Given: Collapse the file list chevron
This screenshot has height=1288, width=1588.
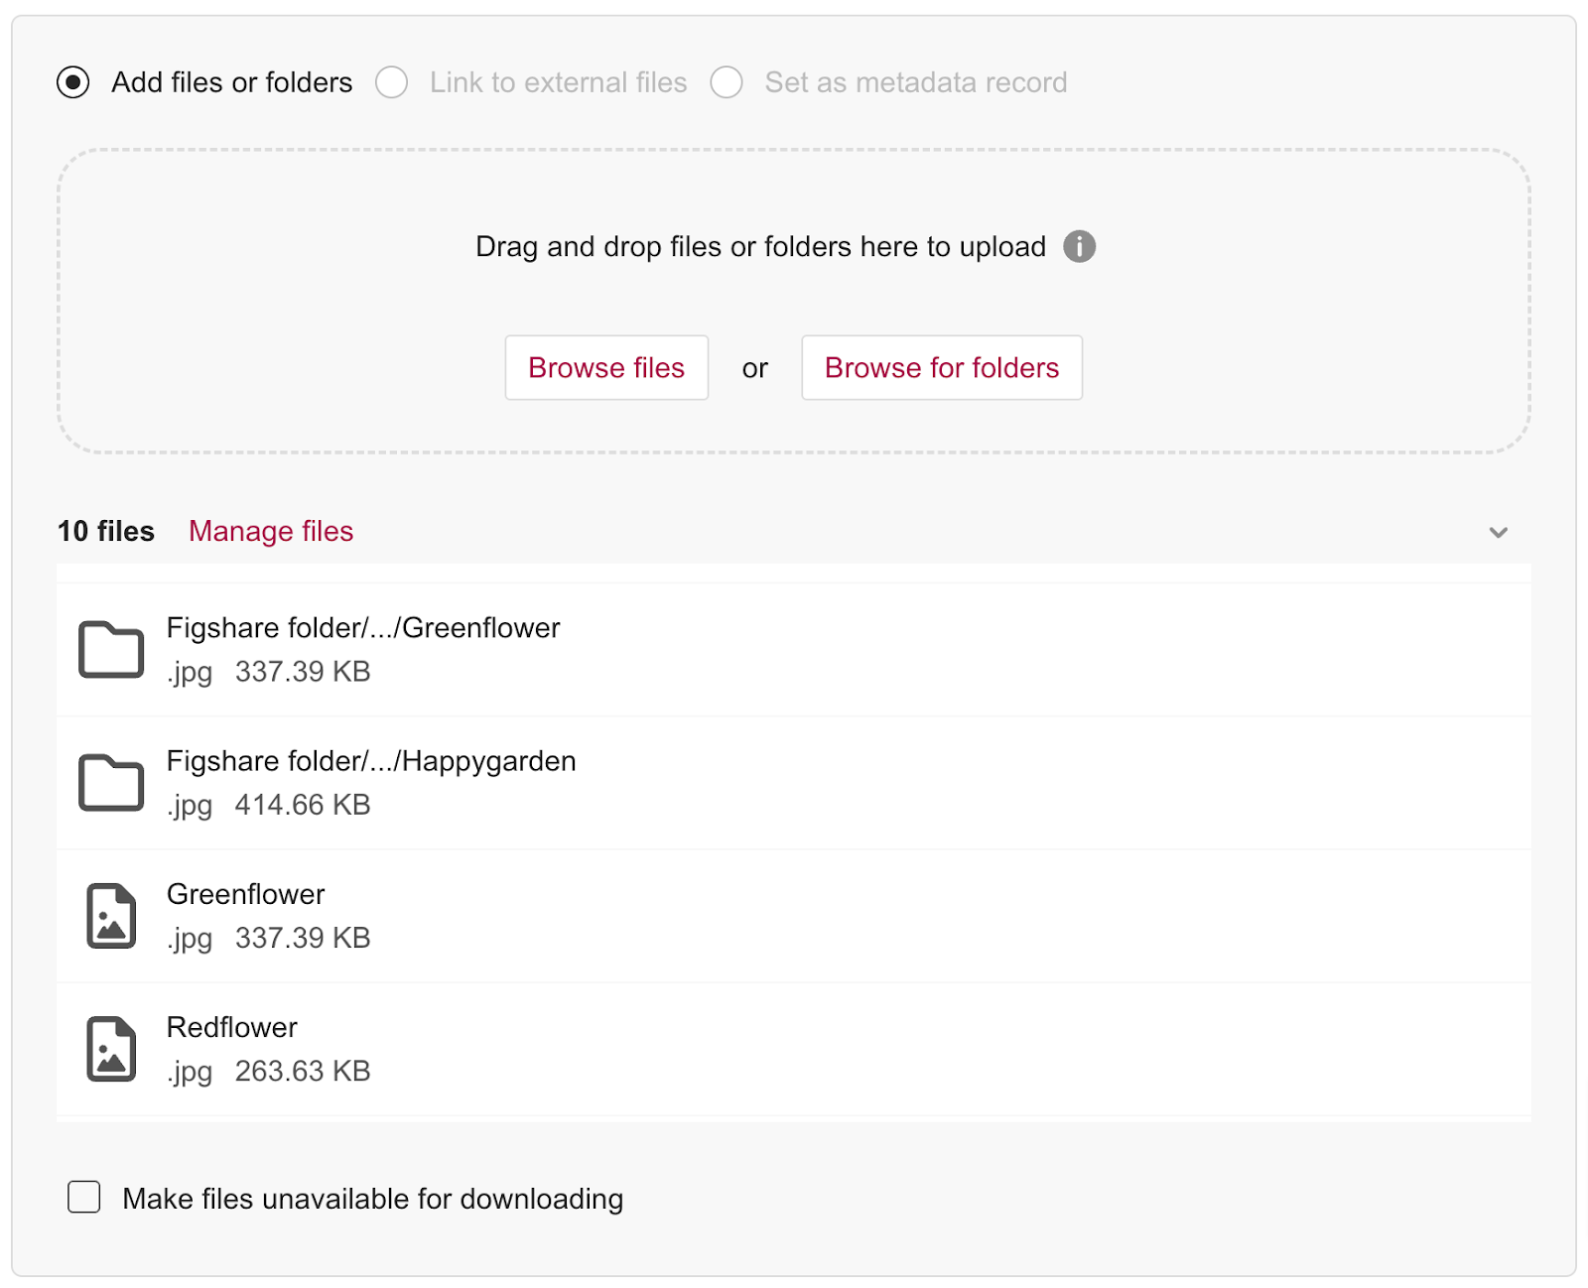Looking at the screenshot, I should click(1498, 533).
